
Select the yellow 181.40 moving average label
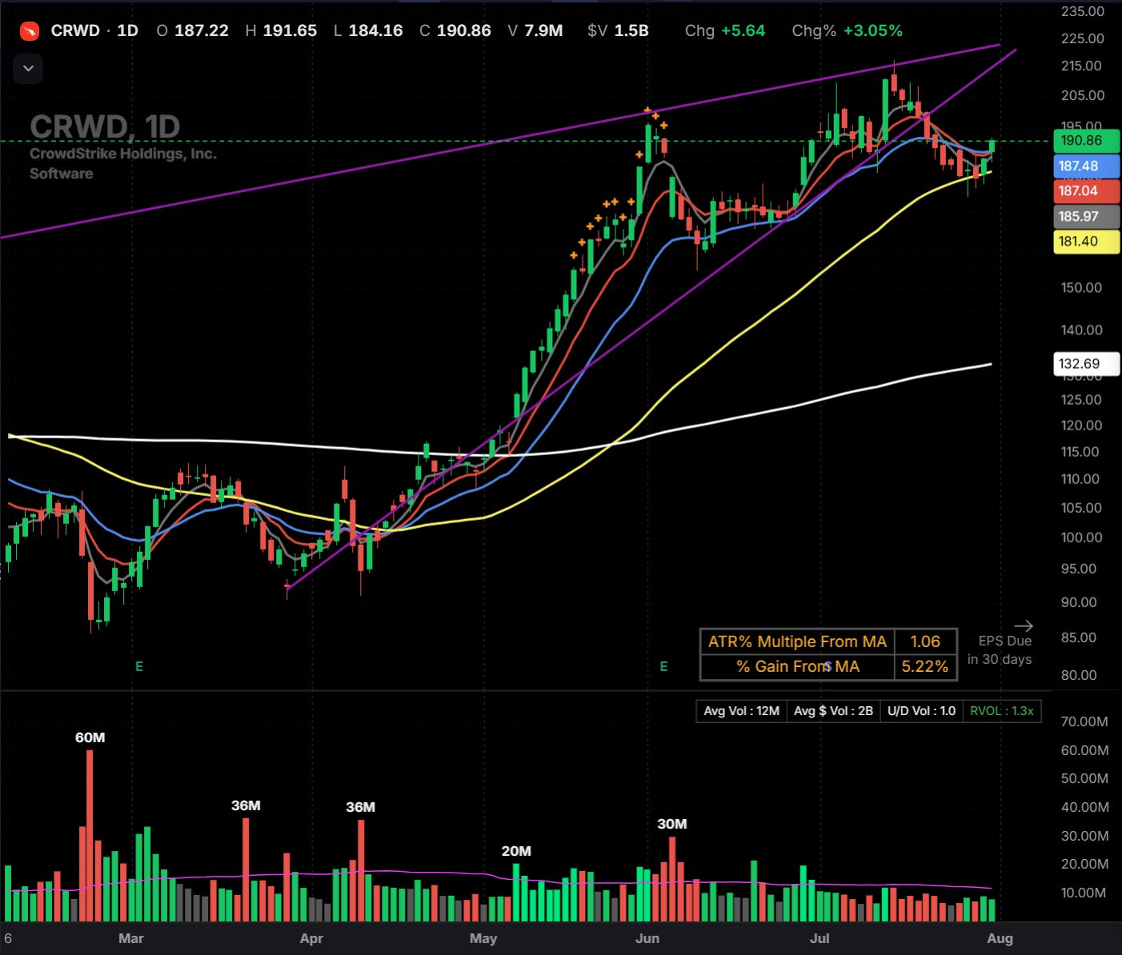point(1086,242)
